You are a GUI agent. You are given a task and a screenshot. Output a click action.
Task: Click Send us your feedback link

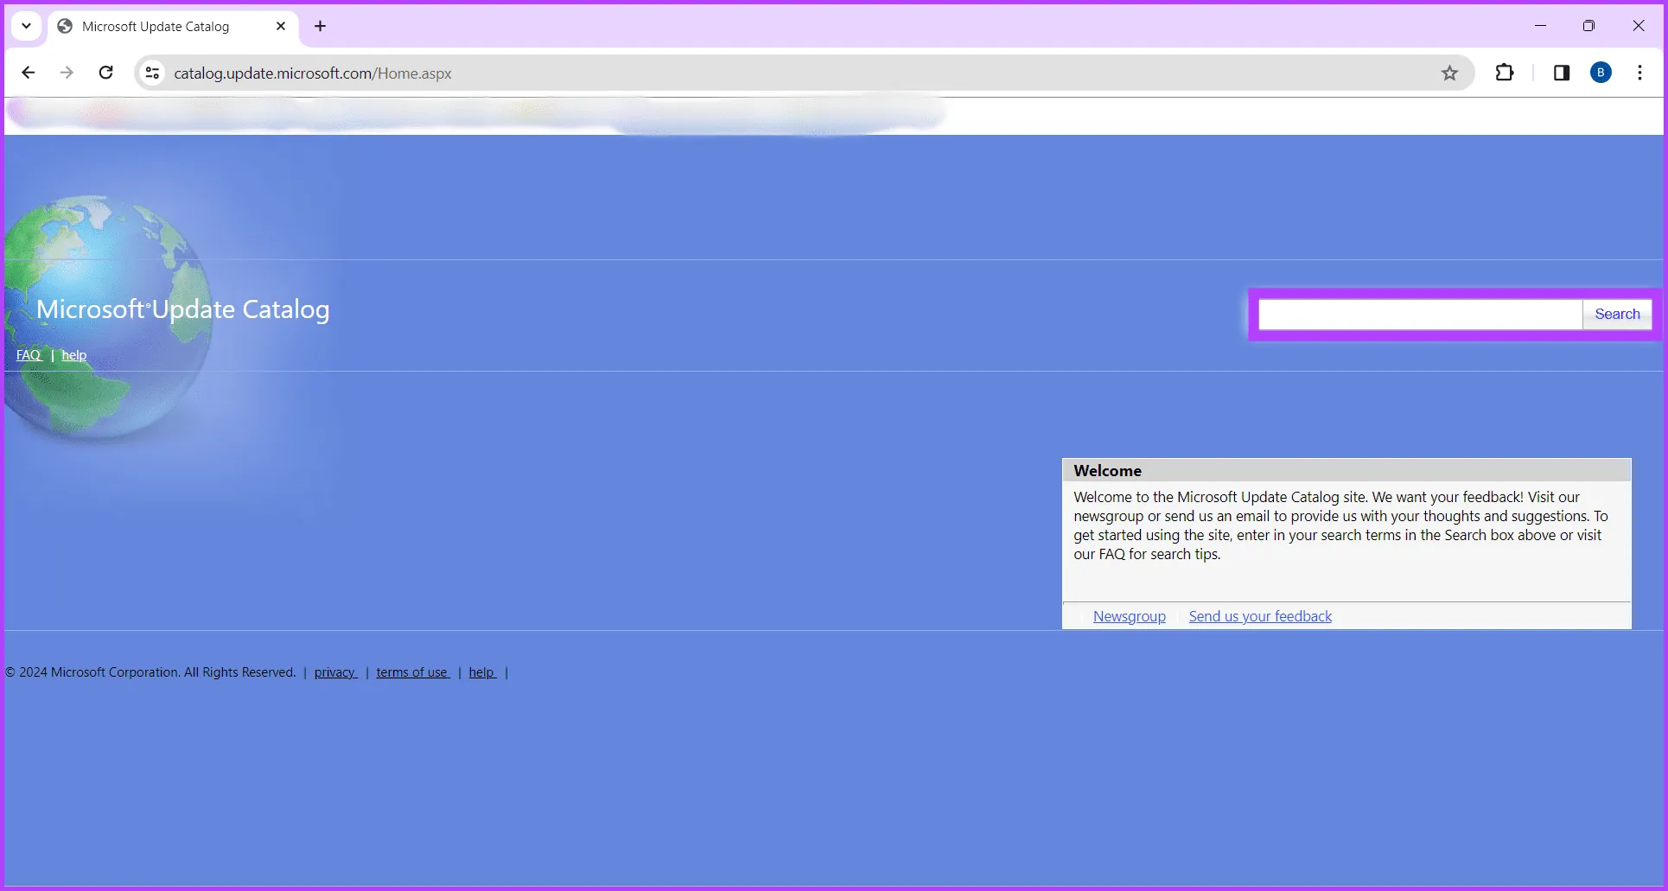(x=1260, y=616)
